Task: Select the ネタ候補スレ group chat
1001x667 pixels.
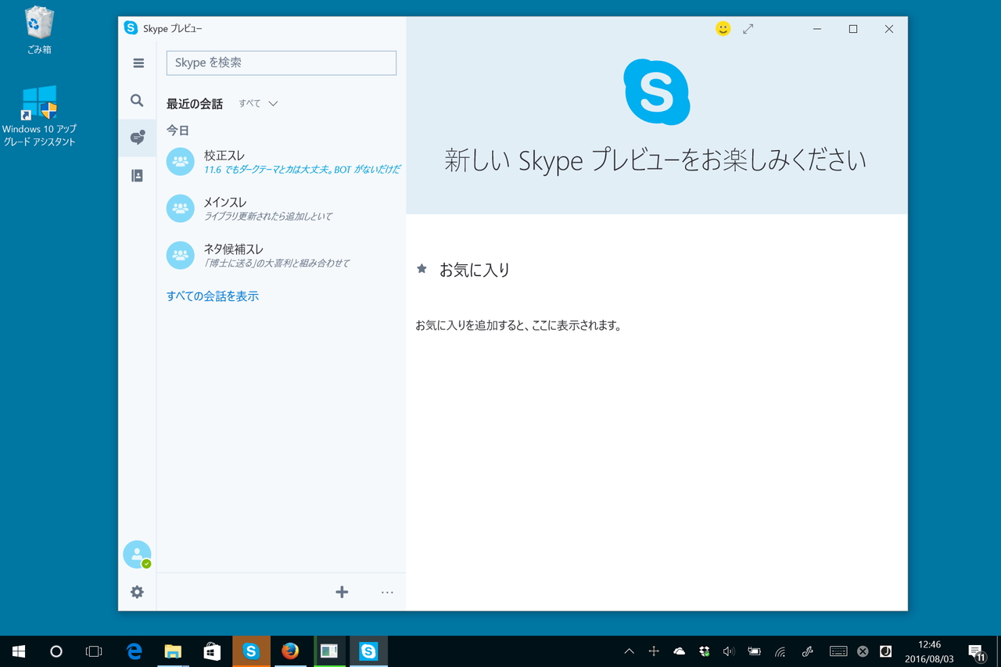Action: [x=258, y=256]
